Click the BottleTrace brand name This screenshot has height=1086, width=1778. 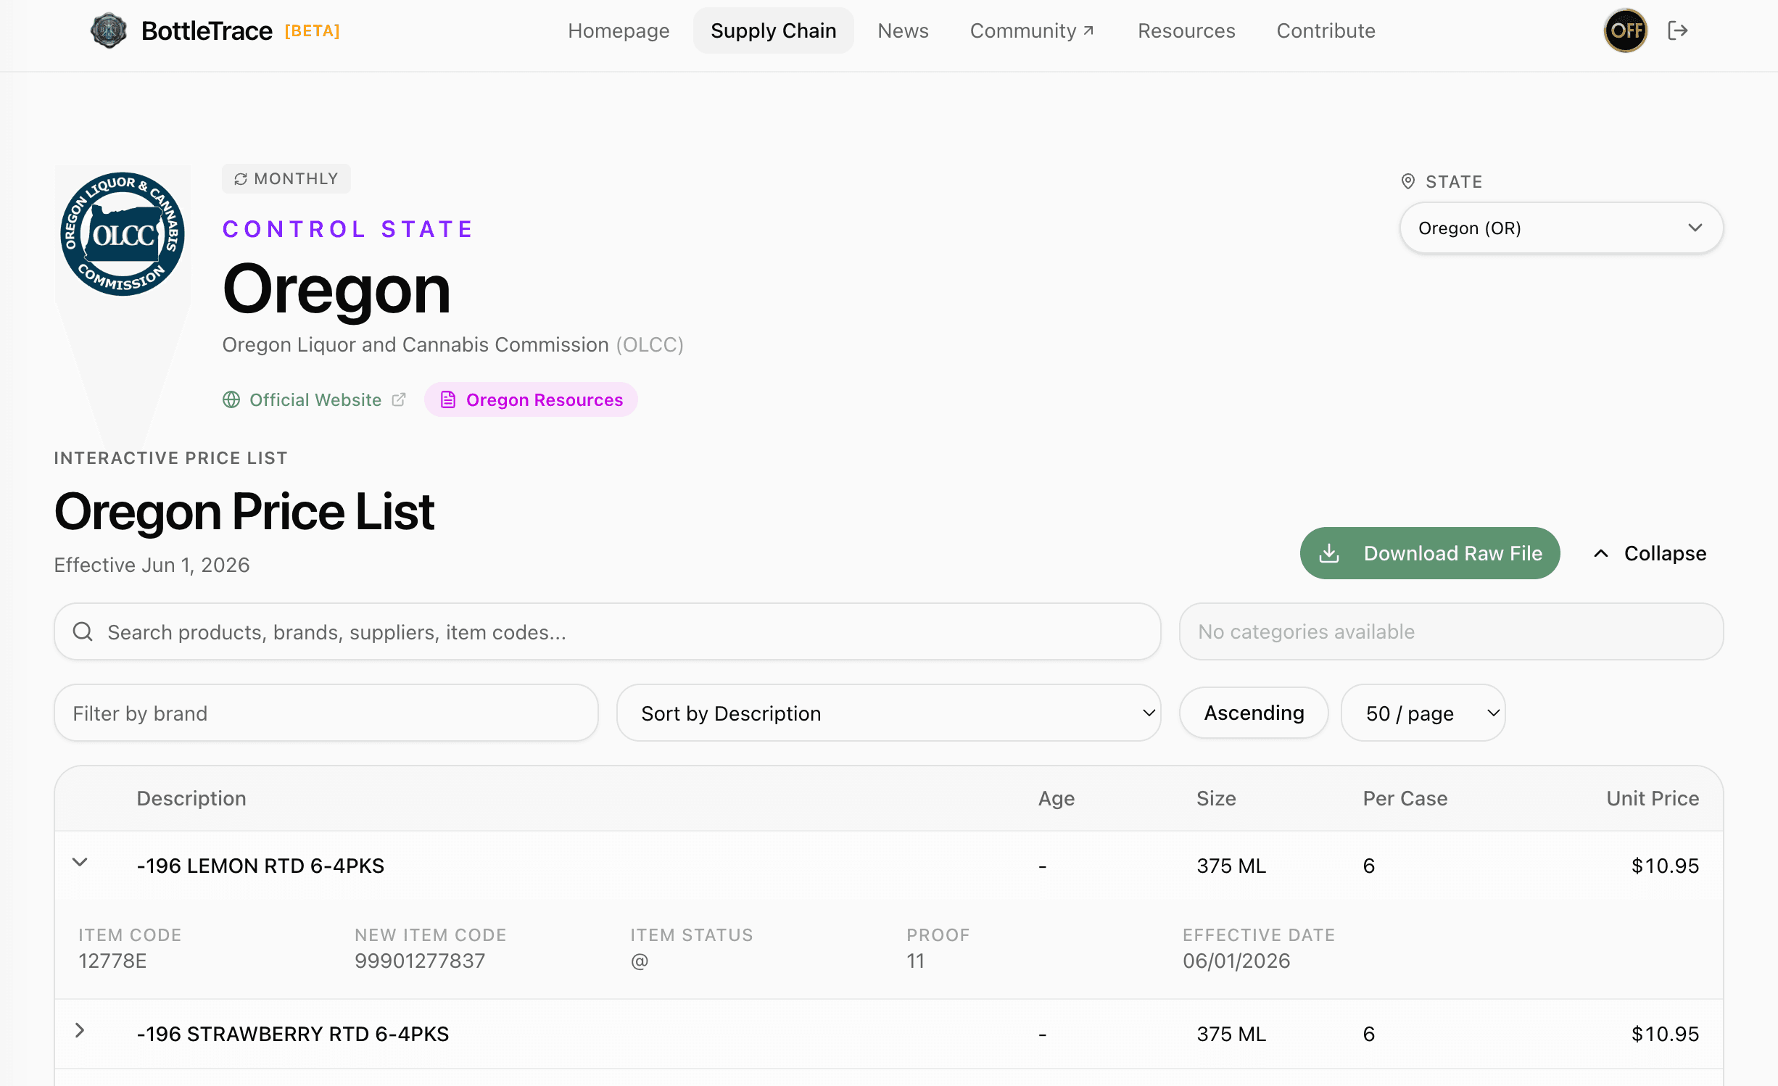pos(207,30)
